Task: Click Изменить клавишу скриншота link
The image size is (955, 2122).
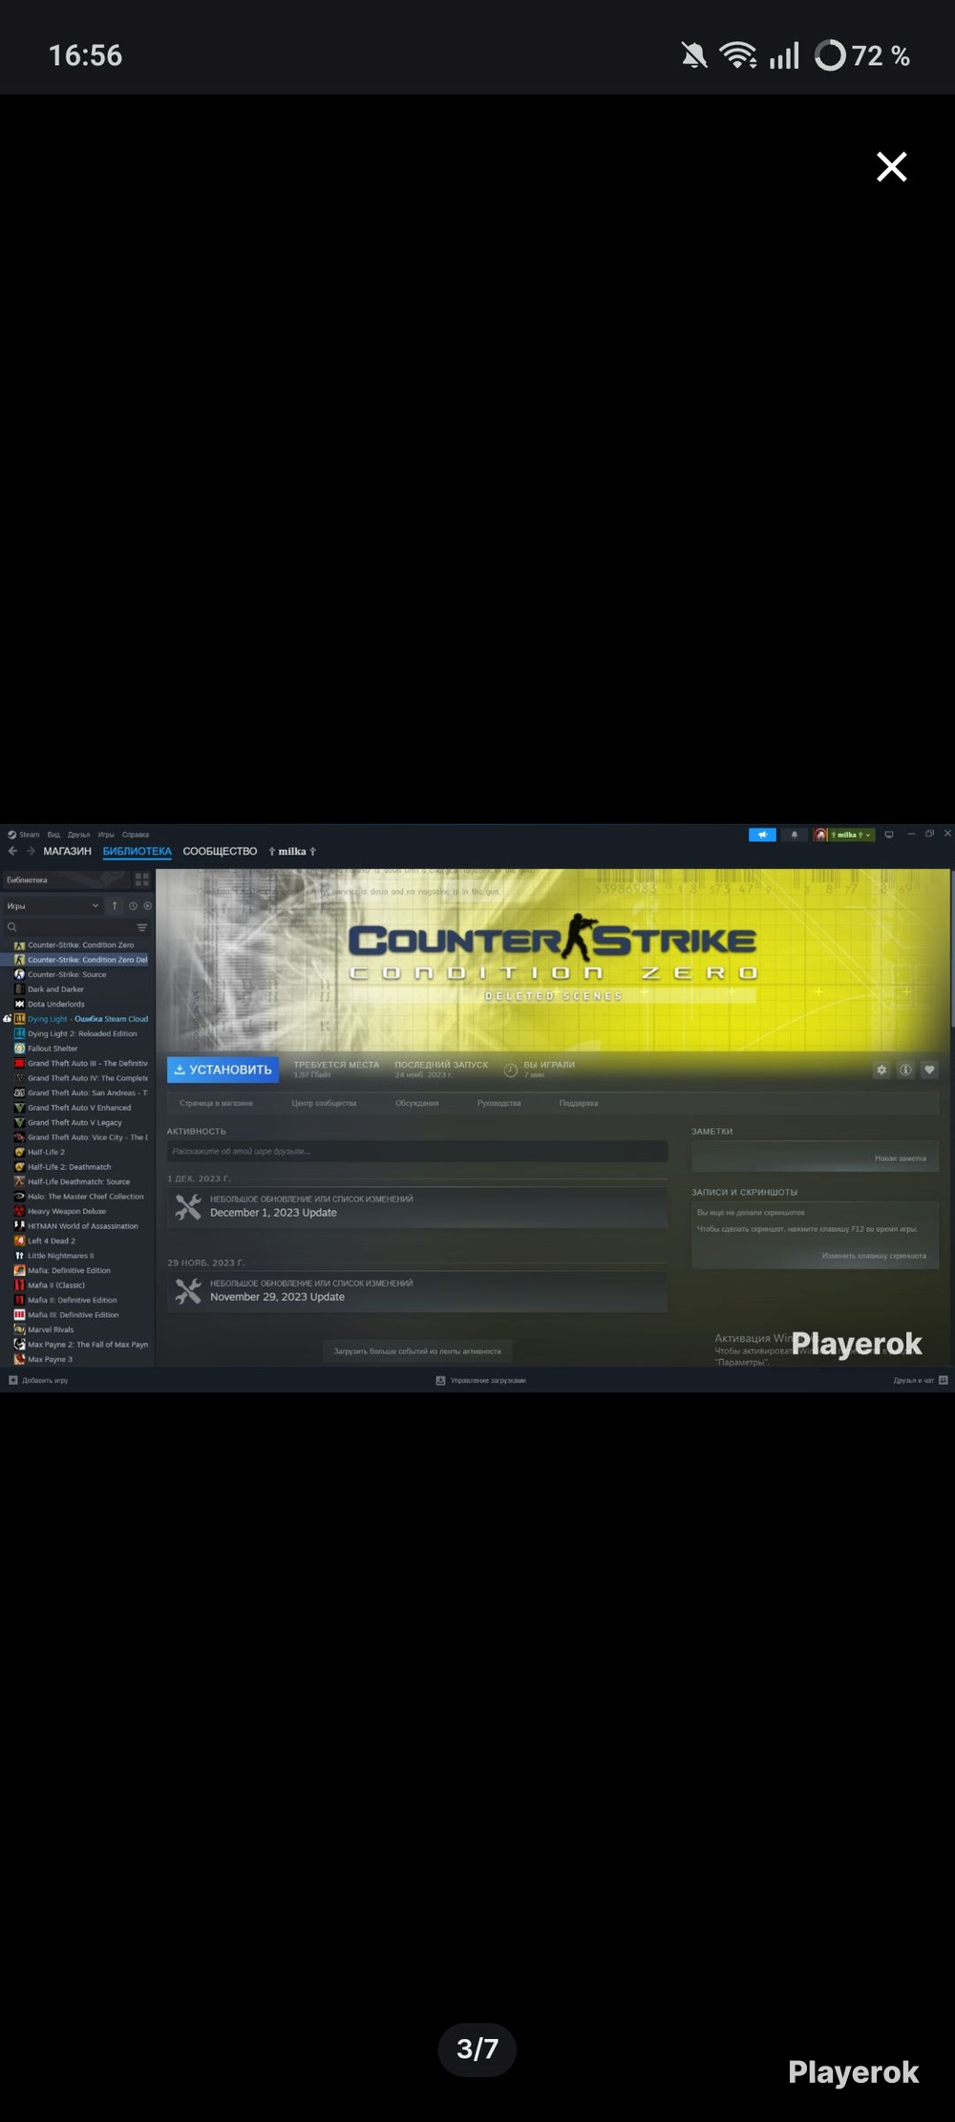Action: pyautogui.click(x=874, y=1256)
